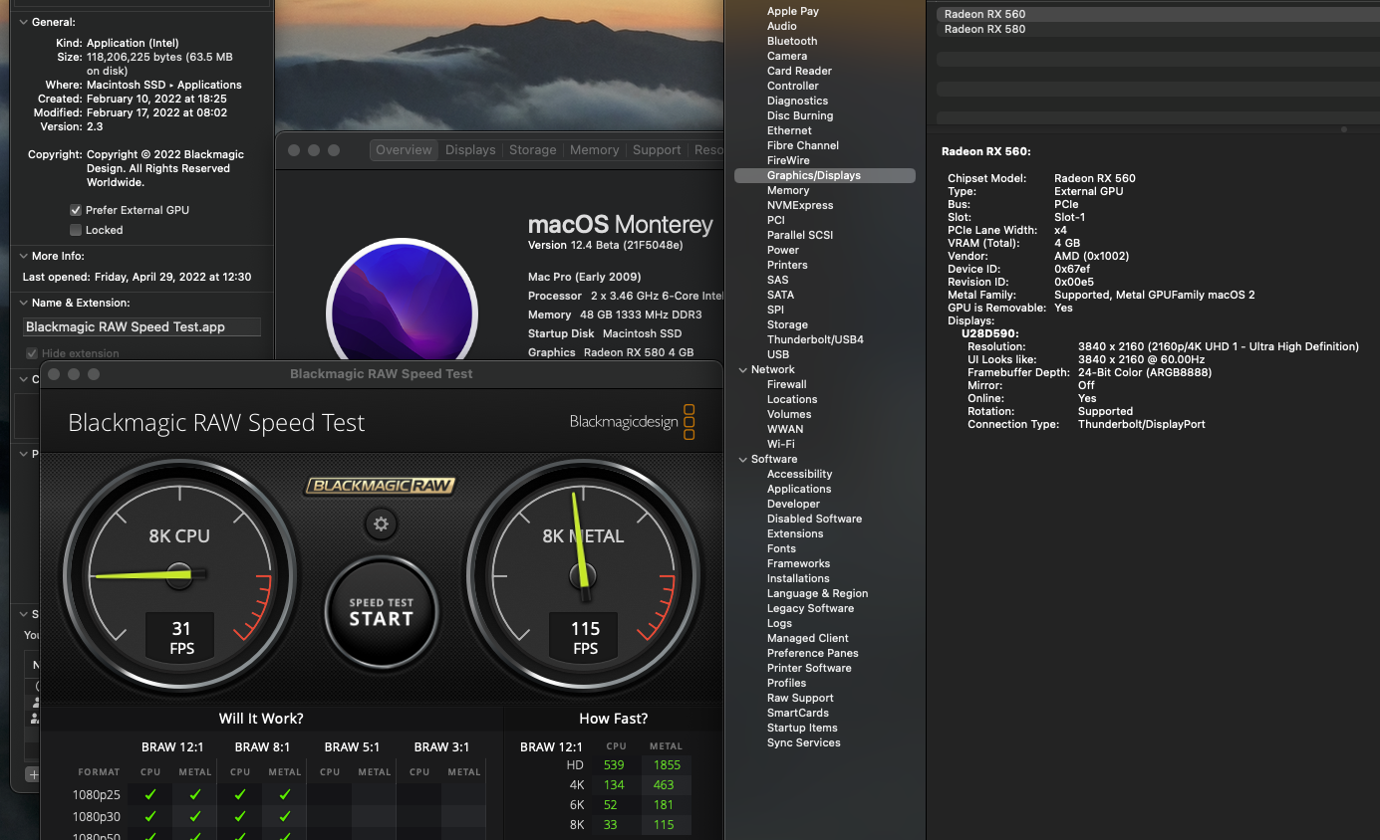Toggle the Locked checkbox
Viewport: 1380px width, 840px height.
point(76,230)
